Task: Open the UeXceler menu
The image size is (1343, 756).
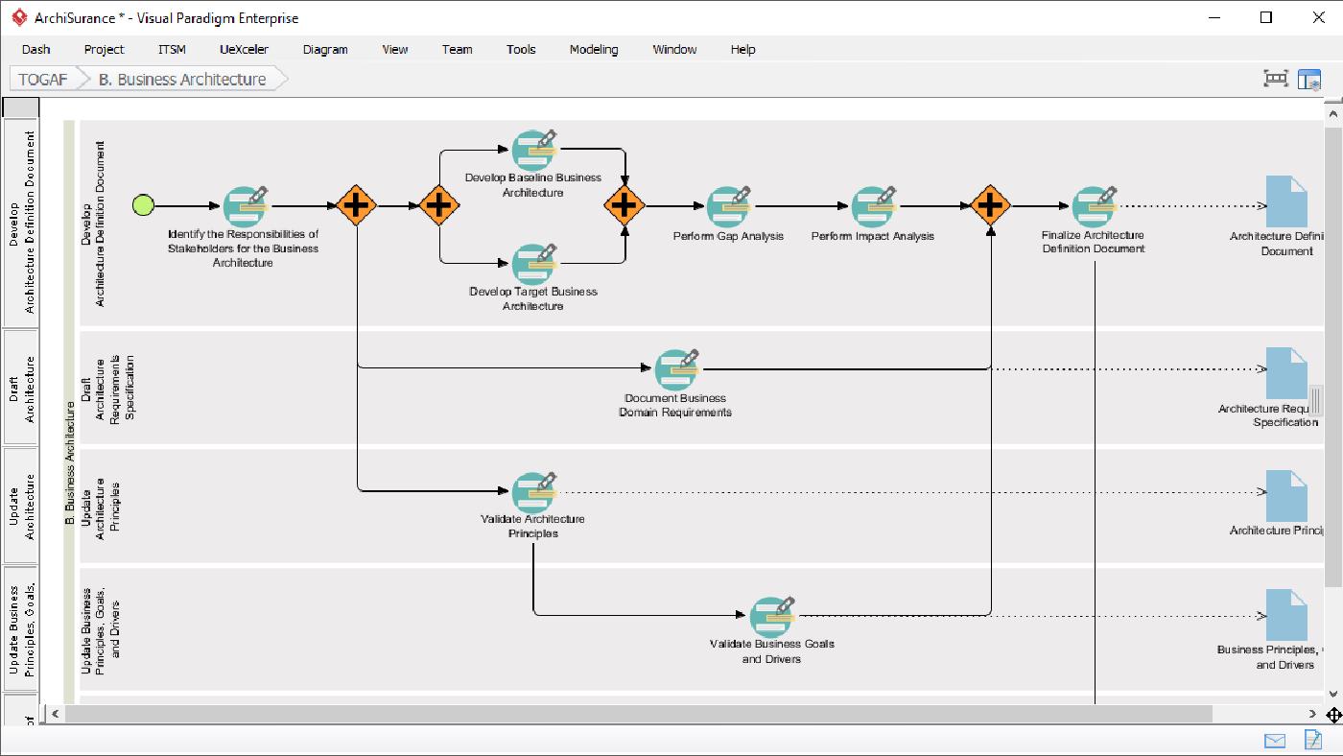Action: pyautogui.click(x=244, y=49)
